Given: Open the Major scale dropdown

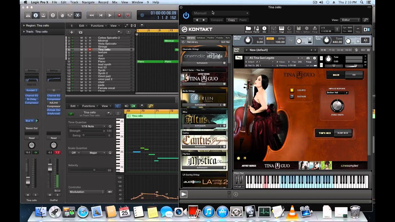Looking at the screenshot, I should (94, 153).
